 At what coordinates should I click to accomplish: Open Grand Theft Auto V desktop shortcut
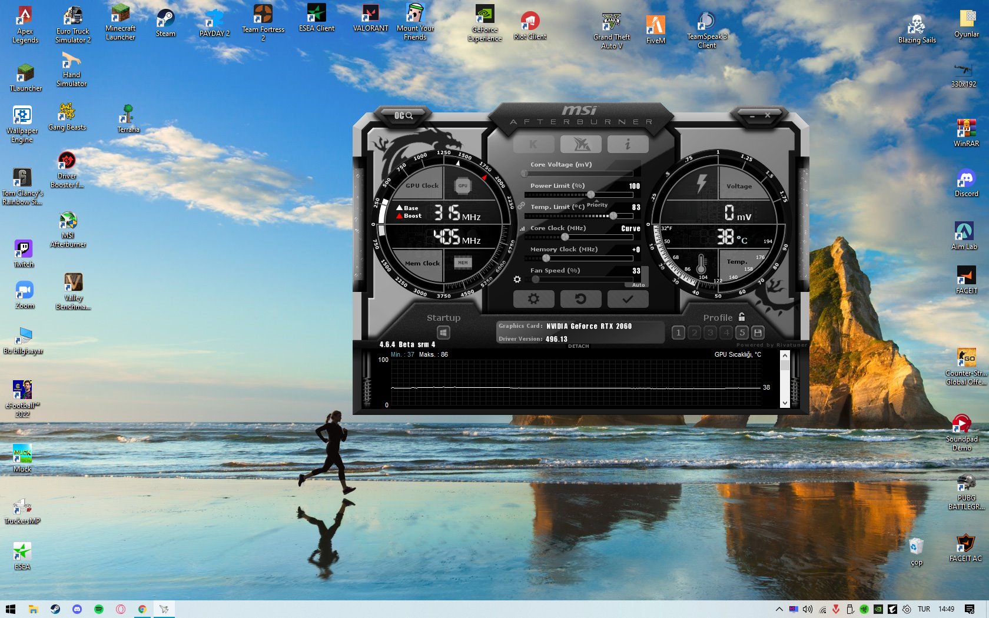pos(612,31)
